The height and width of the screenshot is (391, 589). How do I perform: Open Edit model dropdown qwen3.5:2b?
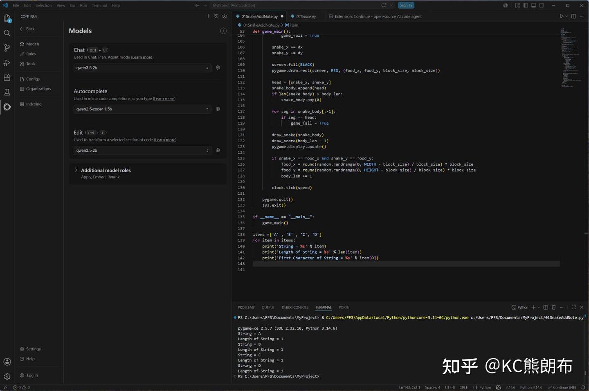[142, 151]
